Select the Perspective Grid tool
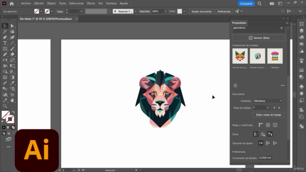The image size is (306, 172). tap(12, 72)
